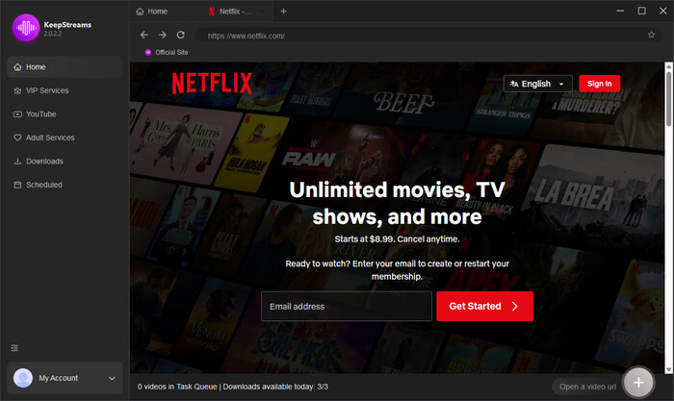The height and width of the screenshot is (401, 674).
Task: Add a new tab with plus icon
Action: (x=283, y=12)
